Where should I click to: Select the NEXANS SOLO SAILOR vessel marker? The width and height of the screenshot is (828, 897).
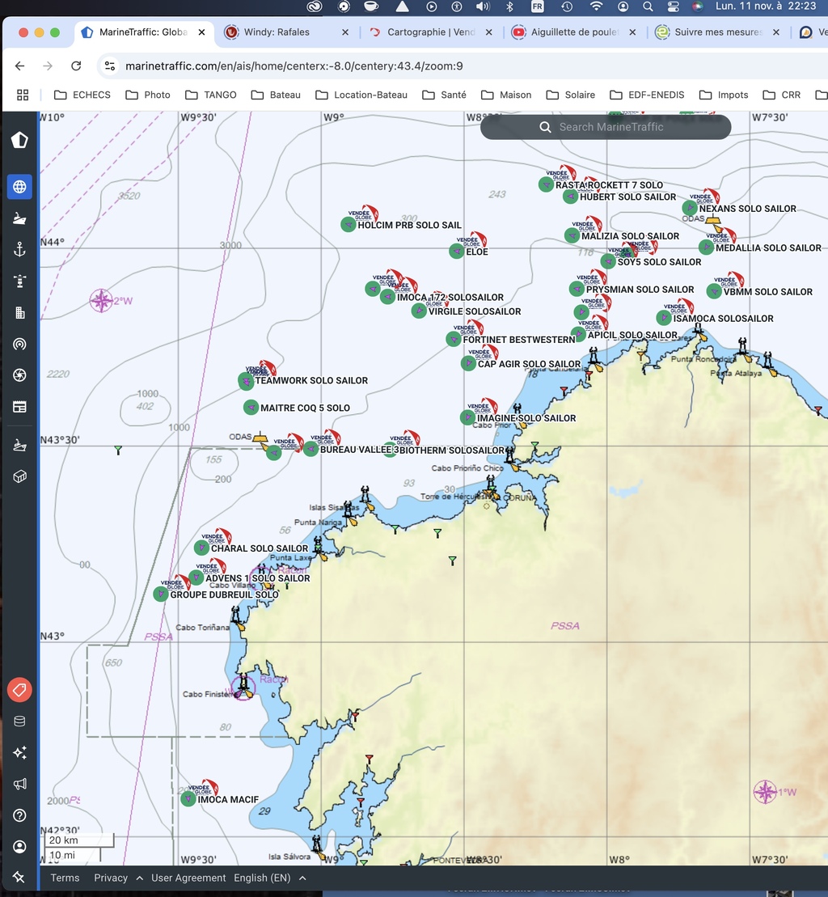coord(690,208)
